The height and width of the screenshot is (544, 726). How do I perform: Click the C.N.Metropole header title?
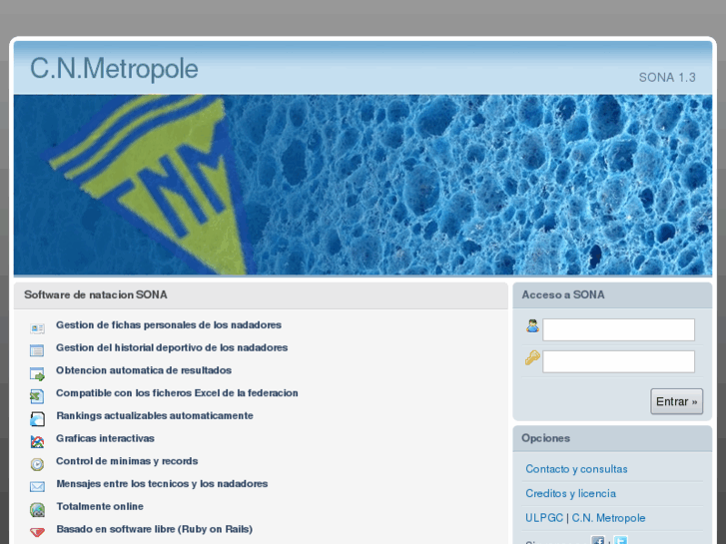114,69
